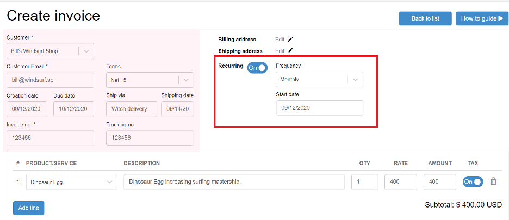
Task: Add a new line with Add line button
Action: [x=29, y=208]
